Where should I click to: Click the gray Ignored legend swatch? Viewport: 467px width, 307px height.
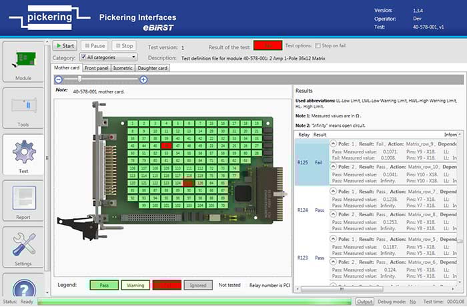pos(198,285)
